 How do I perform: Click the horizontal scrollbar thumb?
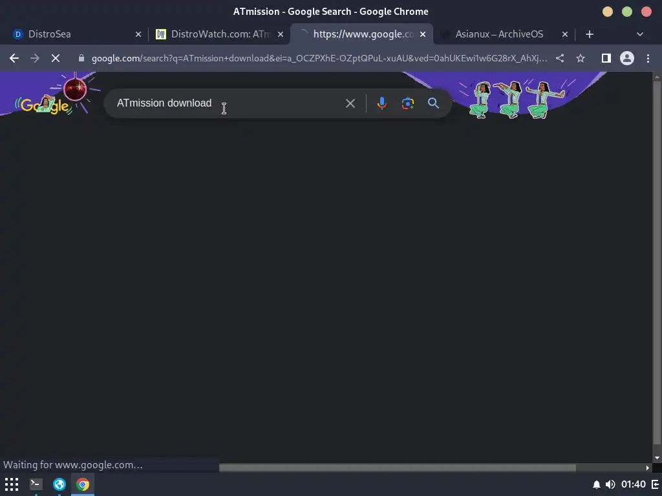[x=398, y=468]
